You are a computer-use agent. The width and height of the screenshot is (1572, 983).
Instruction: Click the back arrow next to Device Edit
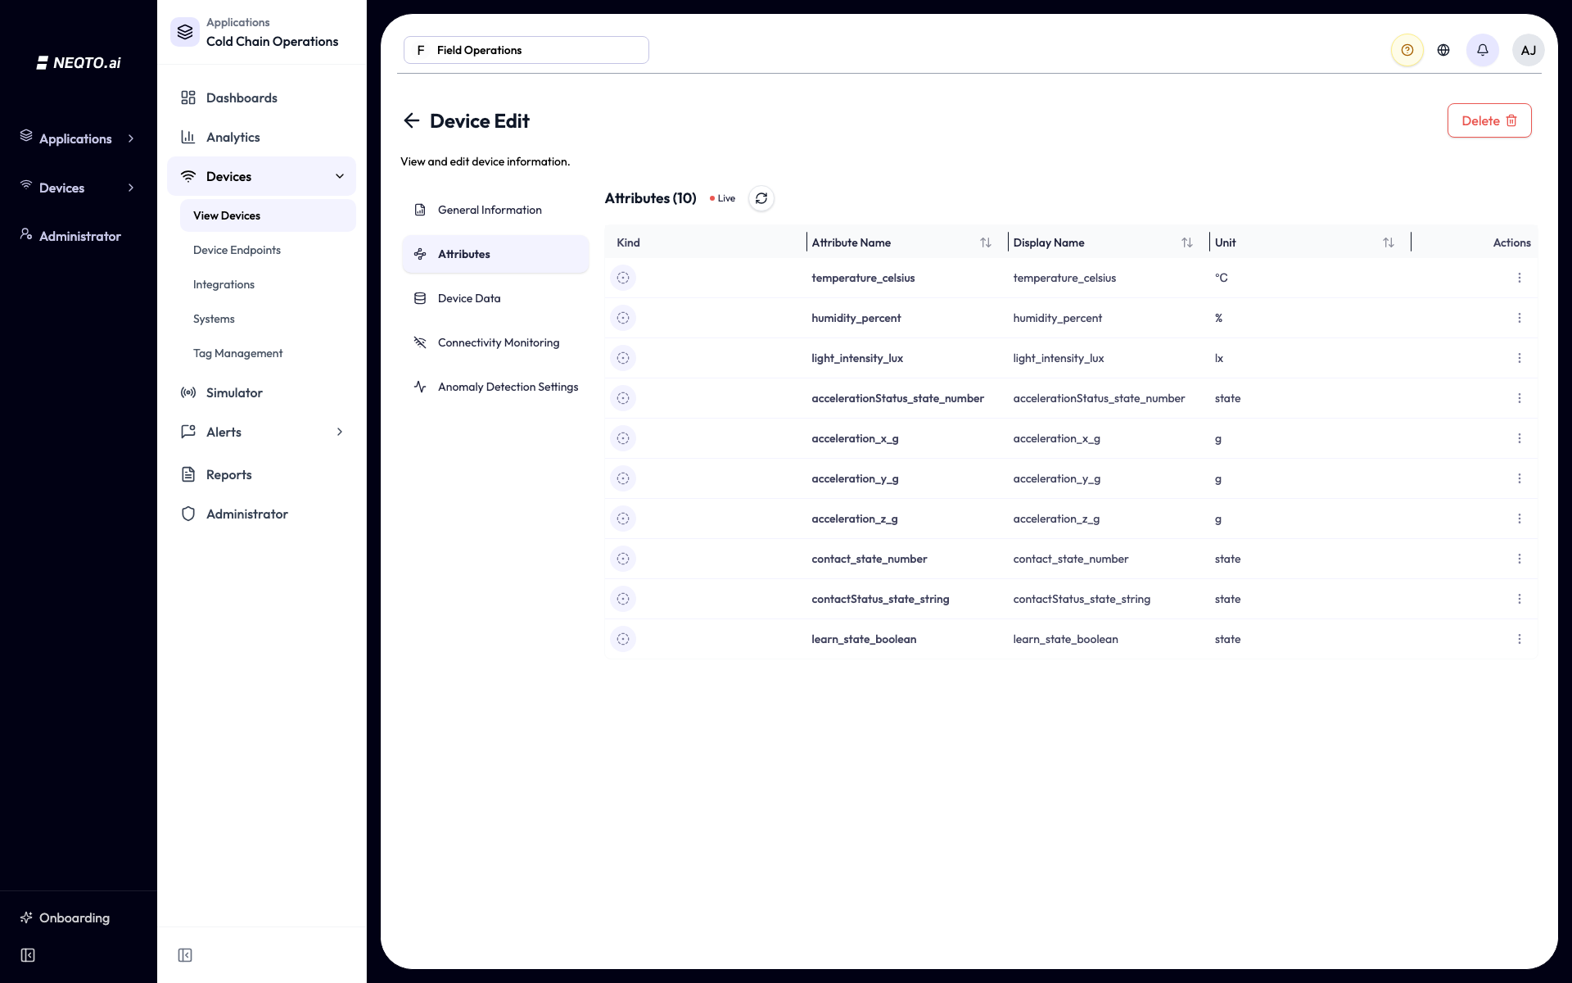tap(411, 121)
